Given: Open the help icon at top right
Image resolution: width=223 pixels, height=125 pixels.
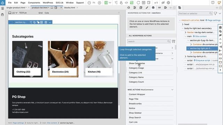Looking at the screenshot, I should click(x=213, y=3).
